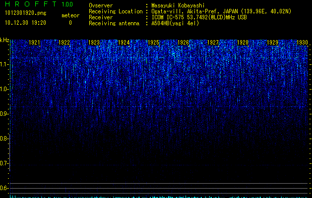Select the file name 1012301920.png
The image size is (312, 198).
tap(26, 13)
